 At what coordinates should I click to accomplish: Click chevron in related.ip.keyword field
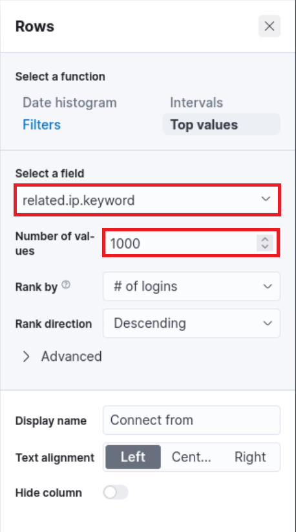[266, 199]
